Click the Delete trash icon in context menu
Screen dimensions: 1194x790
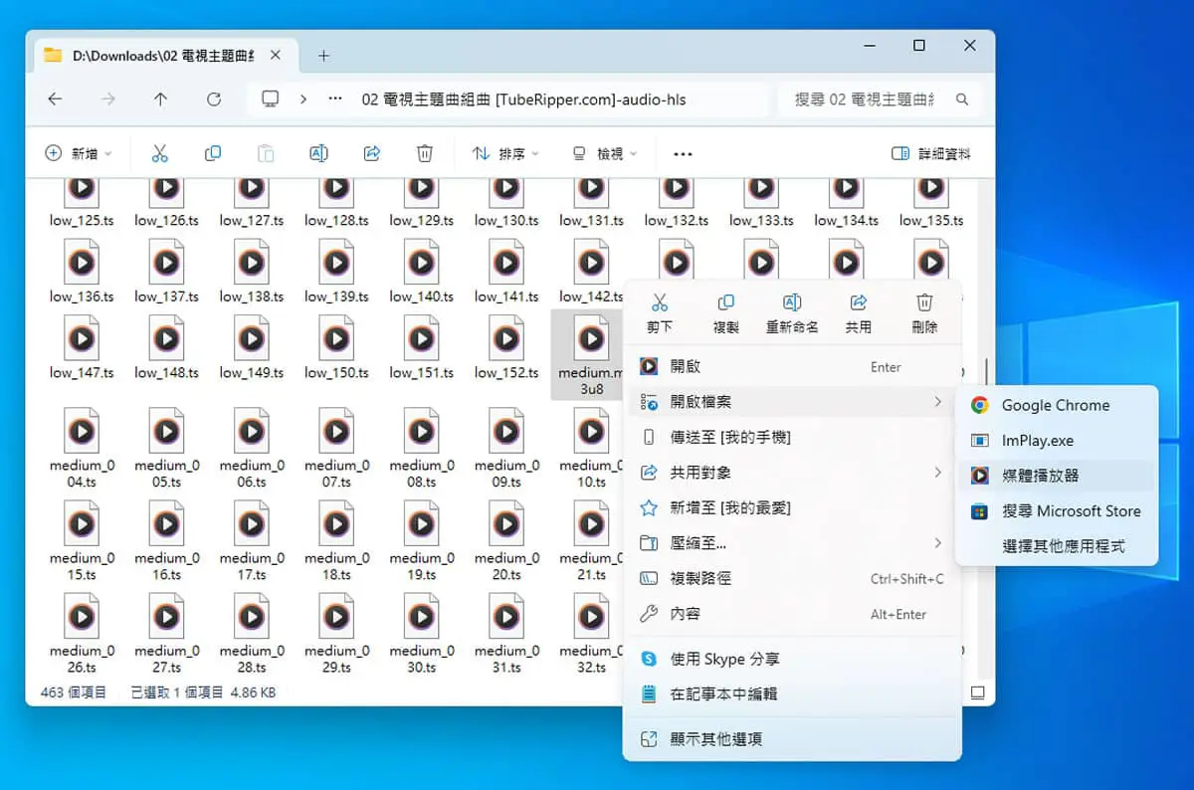[924, 302]
